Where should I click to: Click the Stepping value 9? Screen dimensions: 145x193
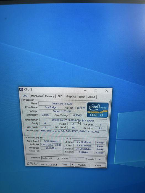click(x=101, y=125)
